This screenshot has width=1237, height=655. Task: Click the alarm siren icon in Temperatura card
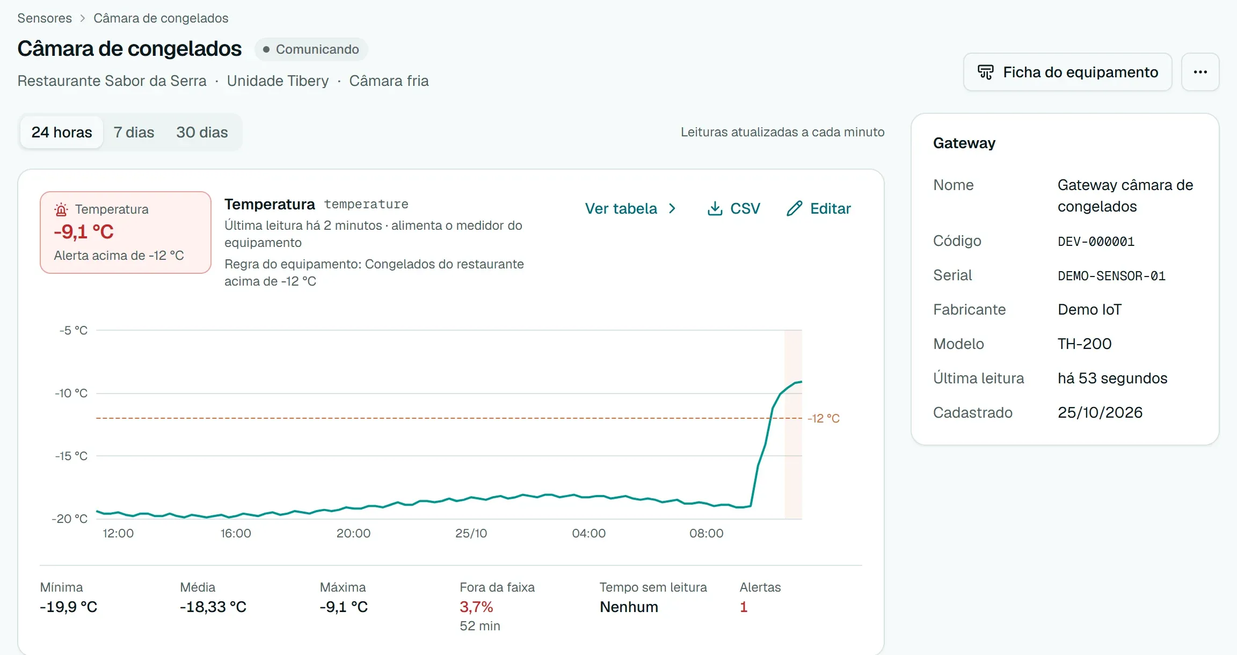pyautogui.click(x=61, y=209)
